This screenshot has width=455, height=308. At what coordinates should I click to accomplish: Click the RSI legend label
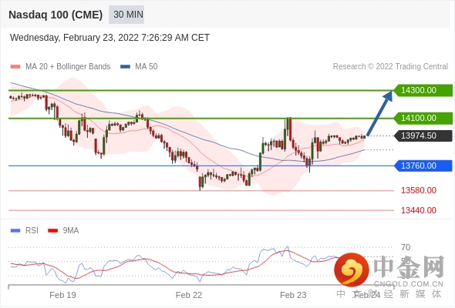[32, 231]
